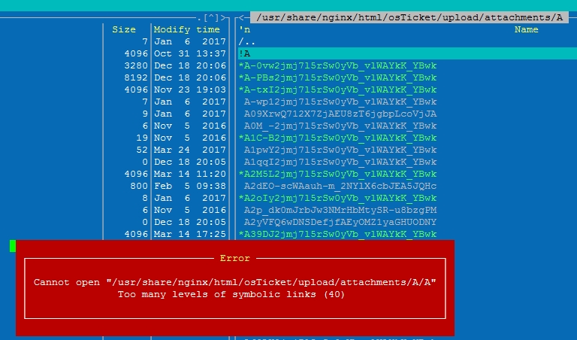Select file *A2M5L2jmj7l5rSw0yVb_vlWAYkK_YBwk
The width and height of the screenshot is (577, 340).
tap(337, 175)
